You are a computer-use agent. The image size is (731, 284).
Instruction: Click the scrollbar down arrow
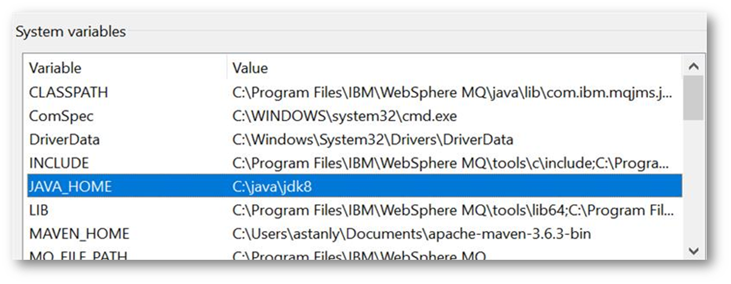tap(694, 252)
